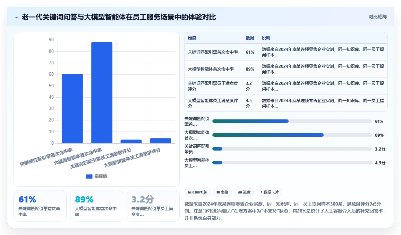Click the 3.2分 value in the table

249,86
